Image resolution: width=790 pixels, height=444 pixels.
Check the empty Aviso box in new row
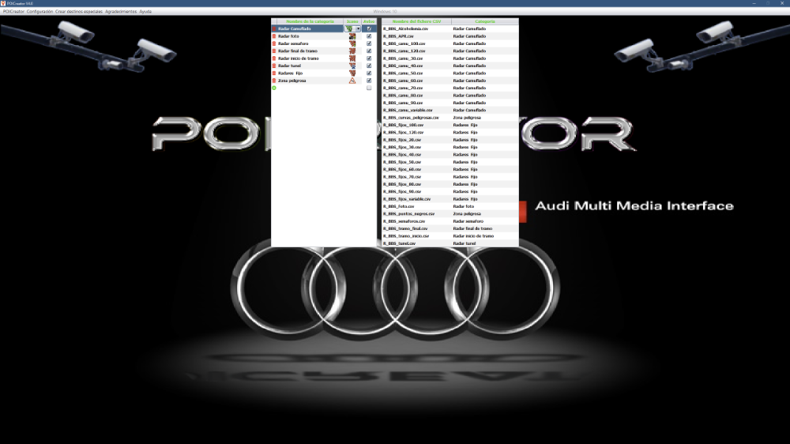point(369,88)
